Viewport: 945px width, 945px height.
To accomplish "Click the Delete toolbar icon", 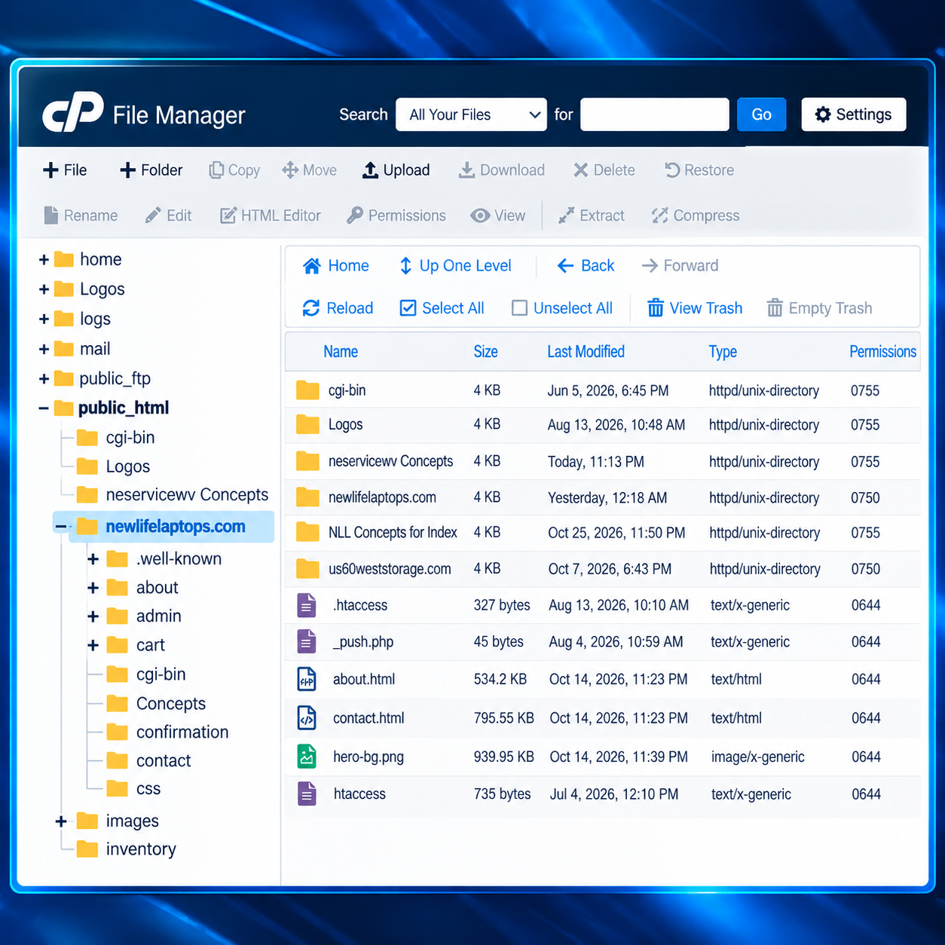I will point(580,170).
